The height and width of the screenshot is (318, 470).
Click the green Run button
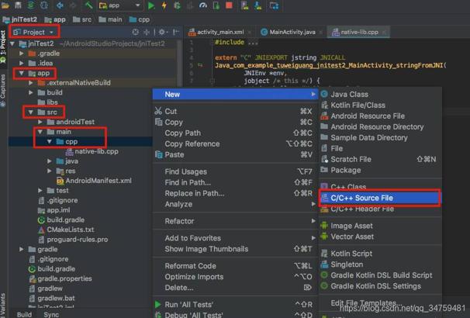(151, 5)
